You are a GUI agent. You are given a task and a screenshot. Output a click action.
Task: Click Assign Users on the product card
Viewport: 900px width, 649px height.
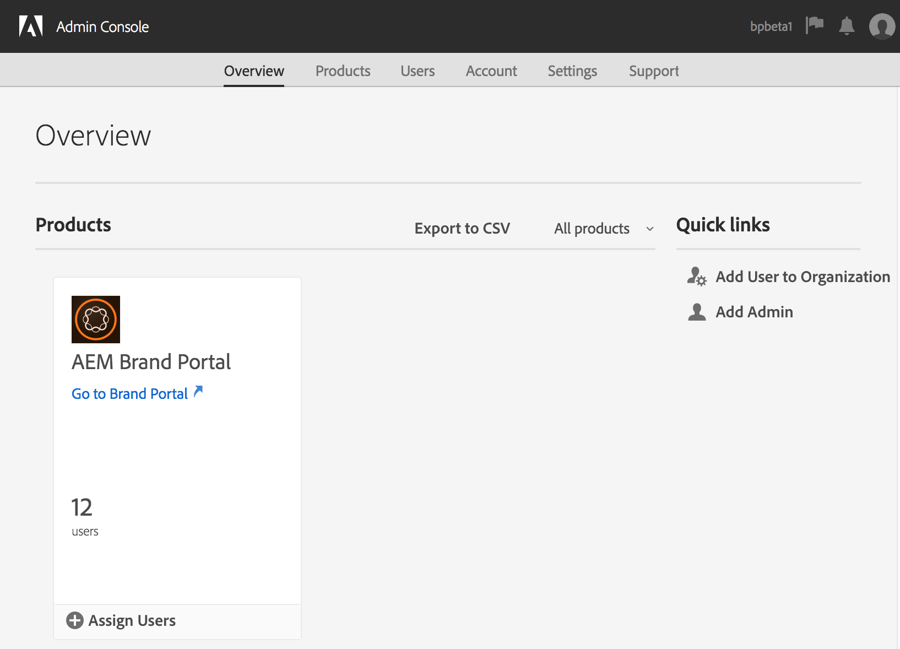click(132, 620)
